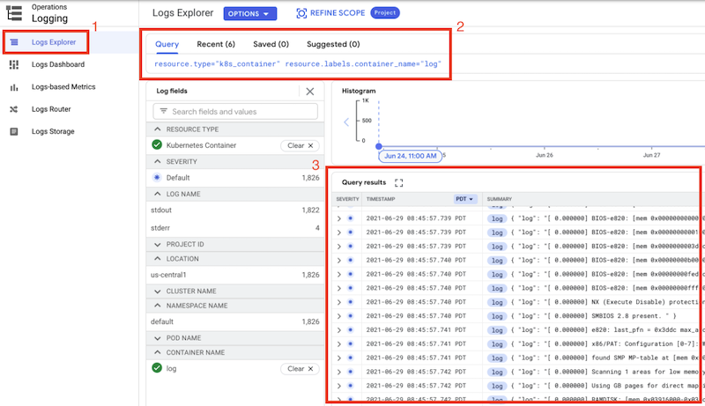Click the Logs-based Metrics bar chart icon
Image resolution: width=705 pixels, height=406 pixels.
(x=13, y=87)
